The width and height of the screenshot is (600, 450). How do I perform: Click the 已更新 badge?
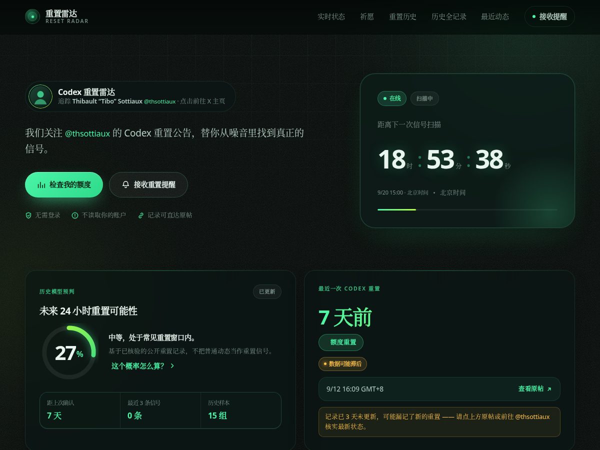[x=267, y=291]
